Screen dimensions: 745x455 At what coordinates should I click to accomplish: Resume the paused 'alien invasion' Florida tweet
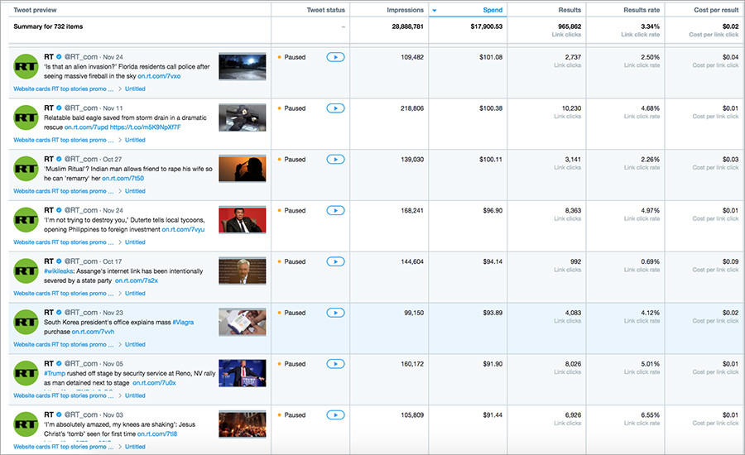[335, 57]
